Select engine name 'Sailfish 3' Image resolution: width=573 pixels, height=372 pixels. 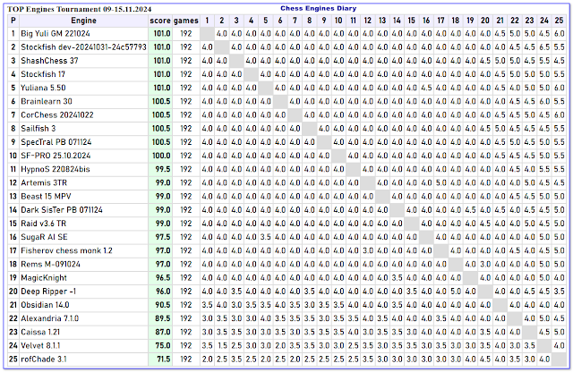[38, 128]
